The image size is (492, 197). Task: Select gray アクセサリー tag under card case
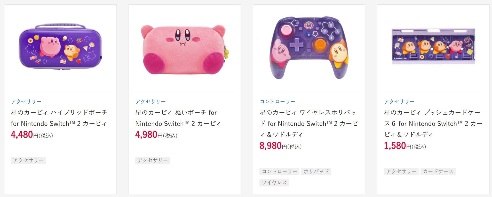click(x=401, y=172)
